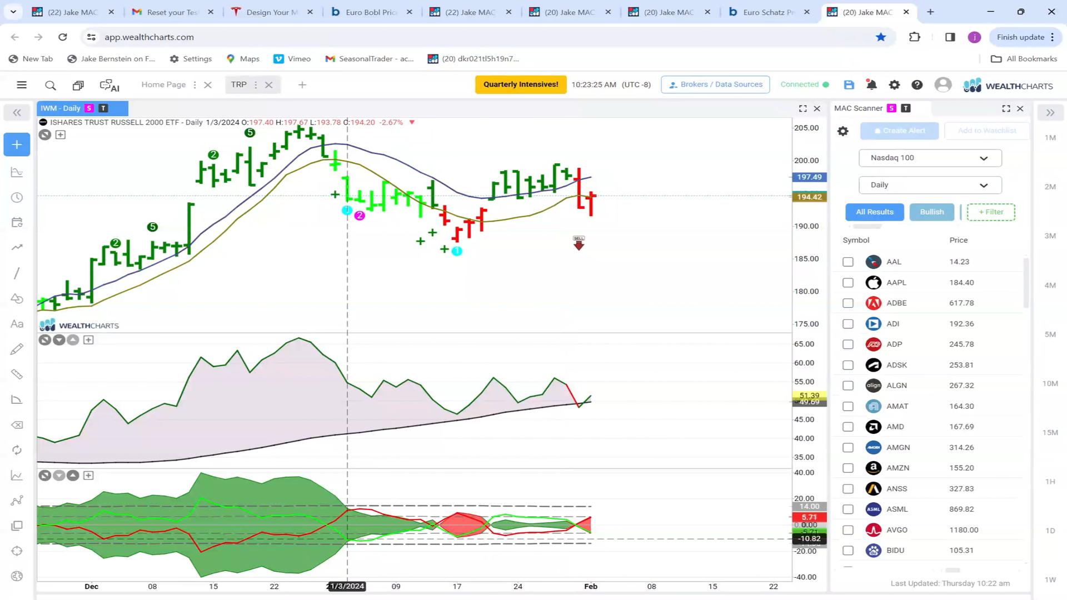The height and width of the screenshot is (600, 1067).
Task: Open the browser tab list chevron
Action: tap(13, 12)
